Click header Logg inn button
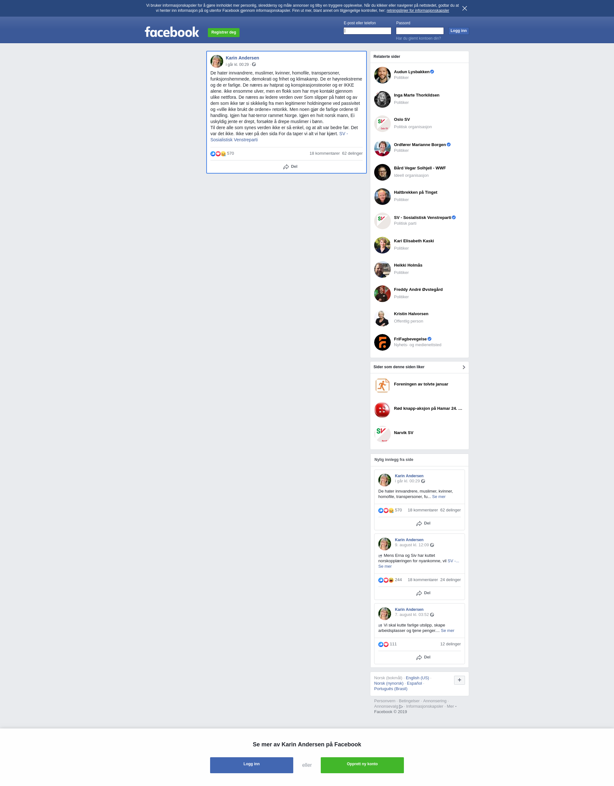 [459, 31]
